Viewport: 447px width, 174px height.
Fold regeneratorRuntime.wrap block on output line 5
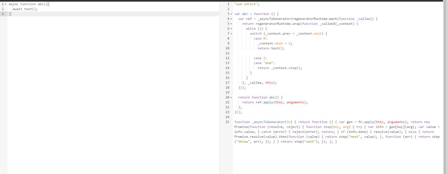(x=231, y=24)
